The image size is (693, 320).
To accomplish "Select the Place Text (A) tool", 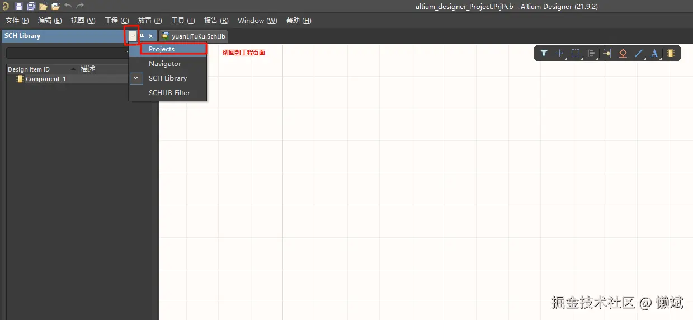I will click(x=654, y=53).
